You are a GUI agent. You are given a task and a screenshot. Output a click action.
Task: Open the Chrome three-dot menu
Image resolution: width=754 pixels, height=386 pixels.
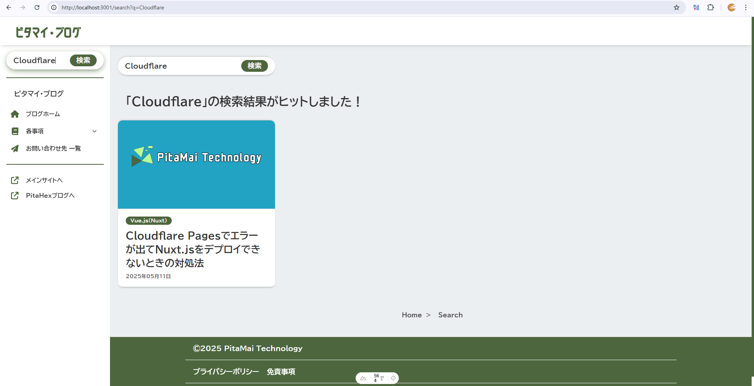click(746, 7)
